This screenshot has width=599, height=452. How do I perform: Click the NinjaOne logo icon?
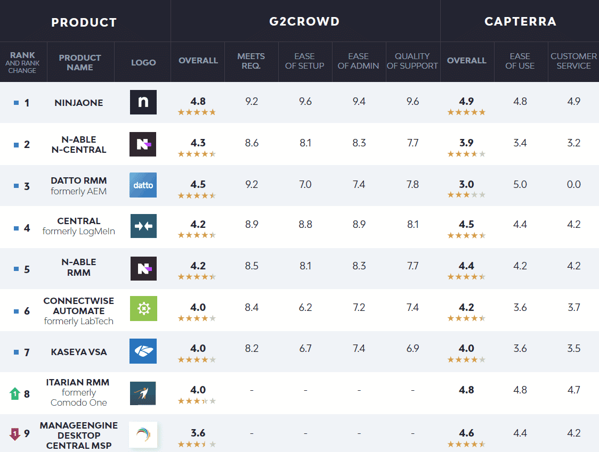pyautogui.click(x=143, y=102)
